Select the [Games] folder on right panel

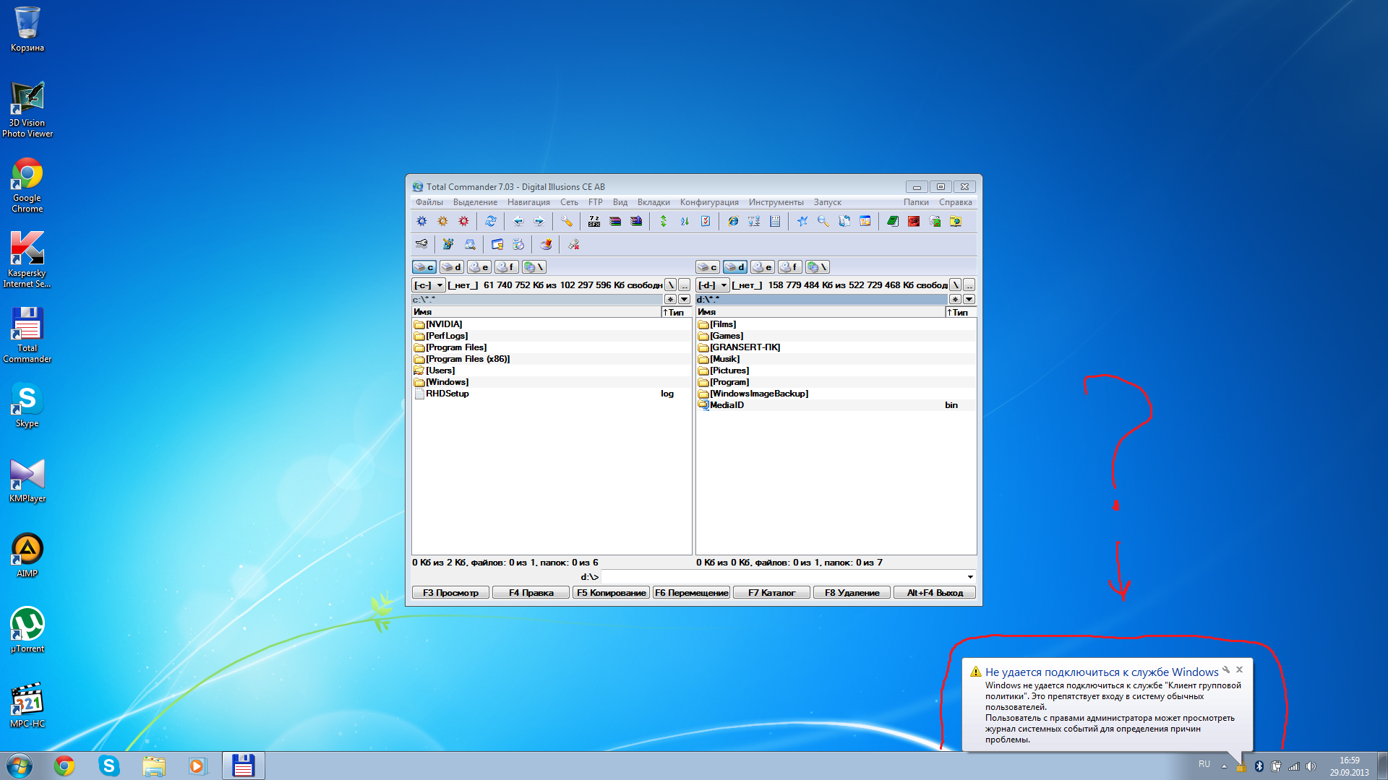[x=727, y=335]
